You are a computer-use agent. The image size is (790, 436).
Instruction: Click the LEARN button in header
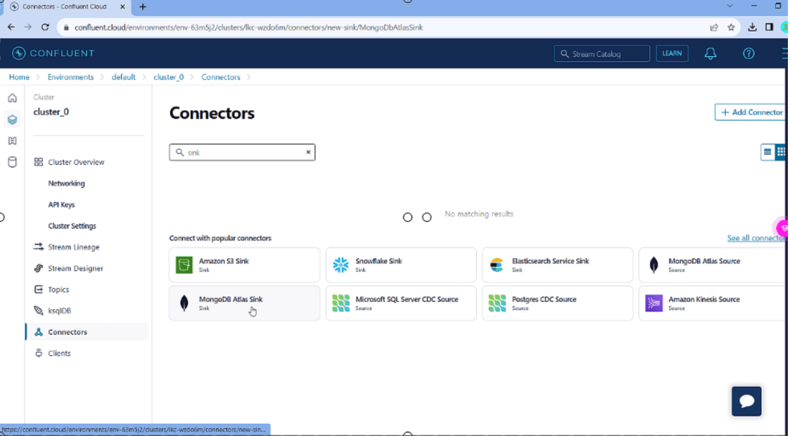pyautogui.click(x=672, y=53)
